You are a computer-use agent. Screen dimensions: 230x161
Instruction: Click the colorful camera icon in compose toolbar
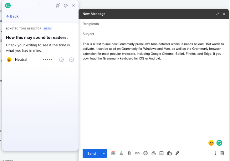pos(113,153)
